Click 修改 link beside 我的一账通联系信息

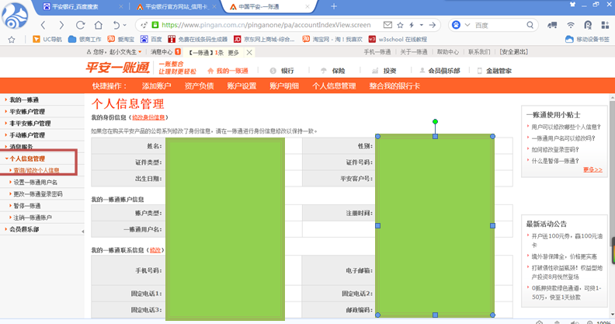click(155, 250)
